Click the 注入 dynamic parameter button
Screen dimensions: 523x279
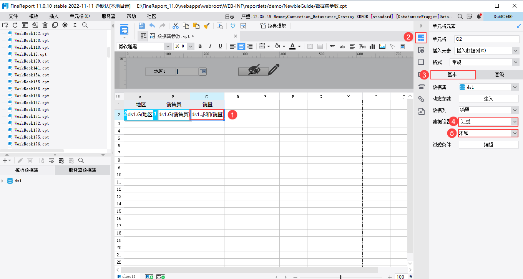(488, 99)
